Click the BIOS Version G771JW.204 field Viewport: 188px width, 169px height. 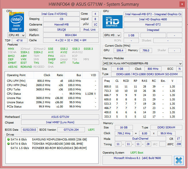[71, 130]
